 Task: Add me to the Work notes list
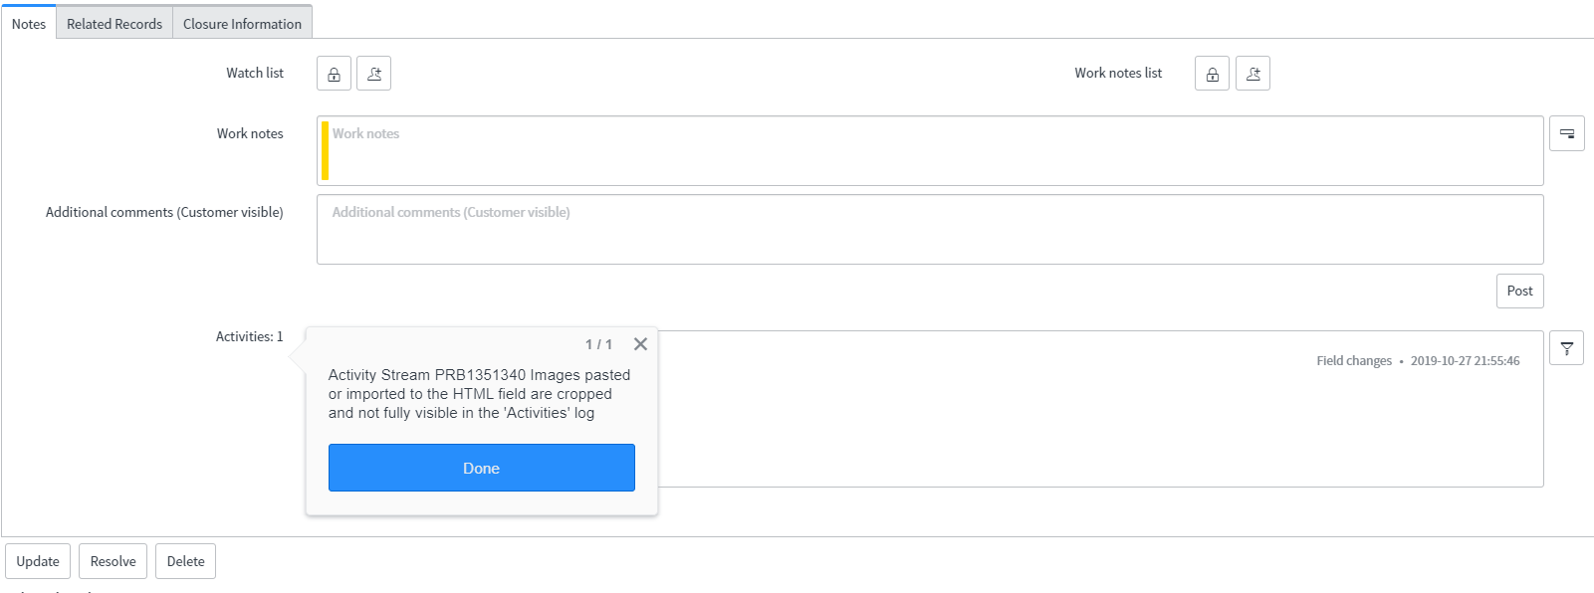1252,74
